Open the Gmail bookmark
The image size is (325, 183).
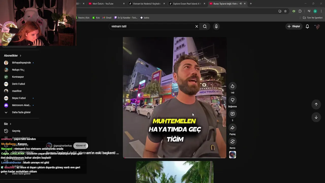pos(107,18)
